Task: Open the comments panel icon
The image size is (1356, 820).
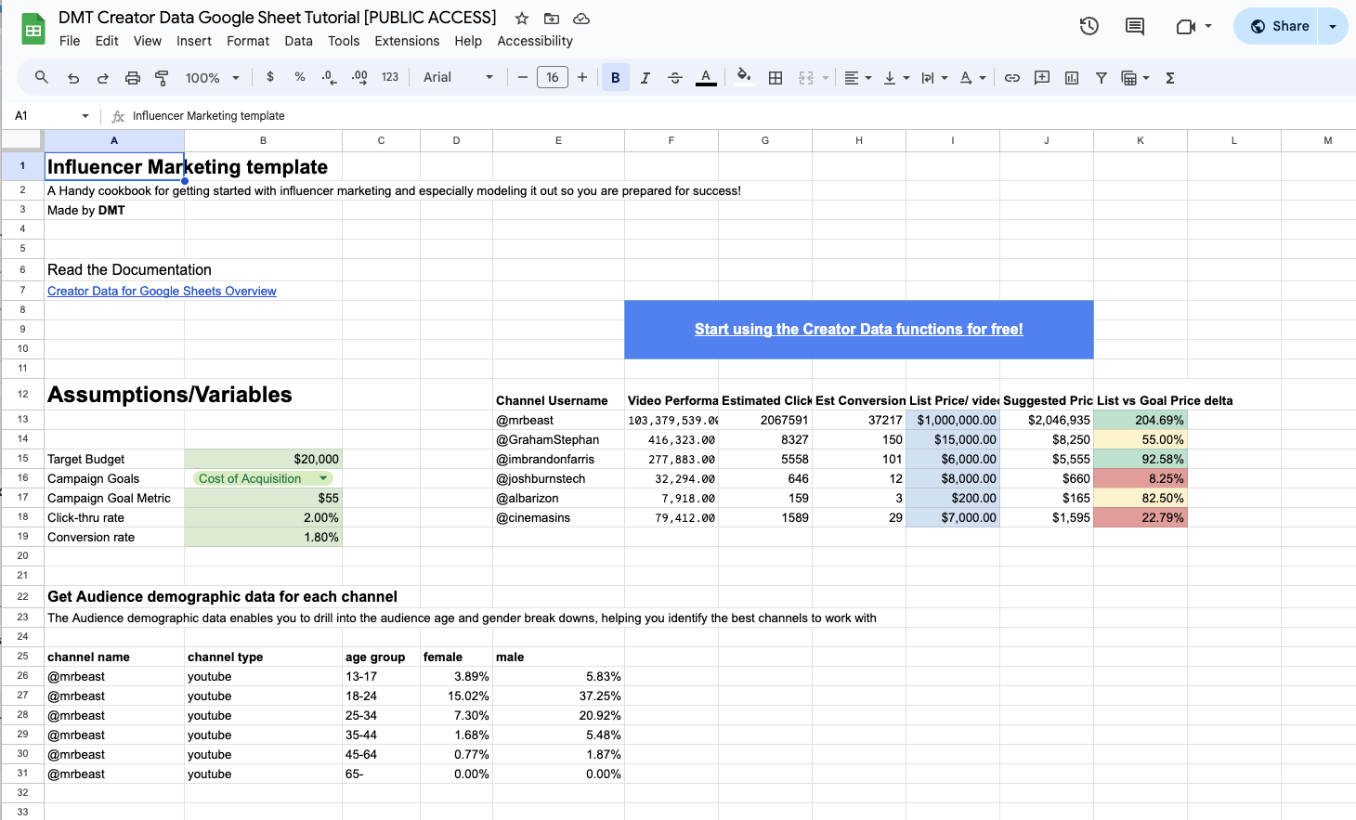Action: point(1135,26)
